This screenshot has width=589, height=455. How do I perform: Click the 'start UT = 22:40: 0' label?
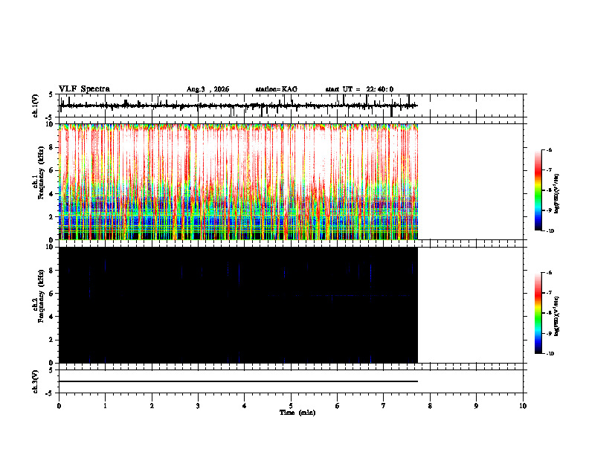(359, 89)
